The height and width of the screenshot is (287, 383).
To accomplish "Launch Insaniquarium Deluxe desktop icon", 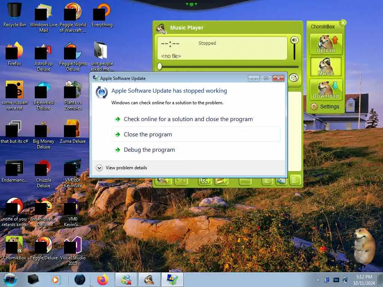I will click(43, 212).
